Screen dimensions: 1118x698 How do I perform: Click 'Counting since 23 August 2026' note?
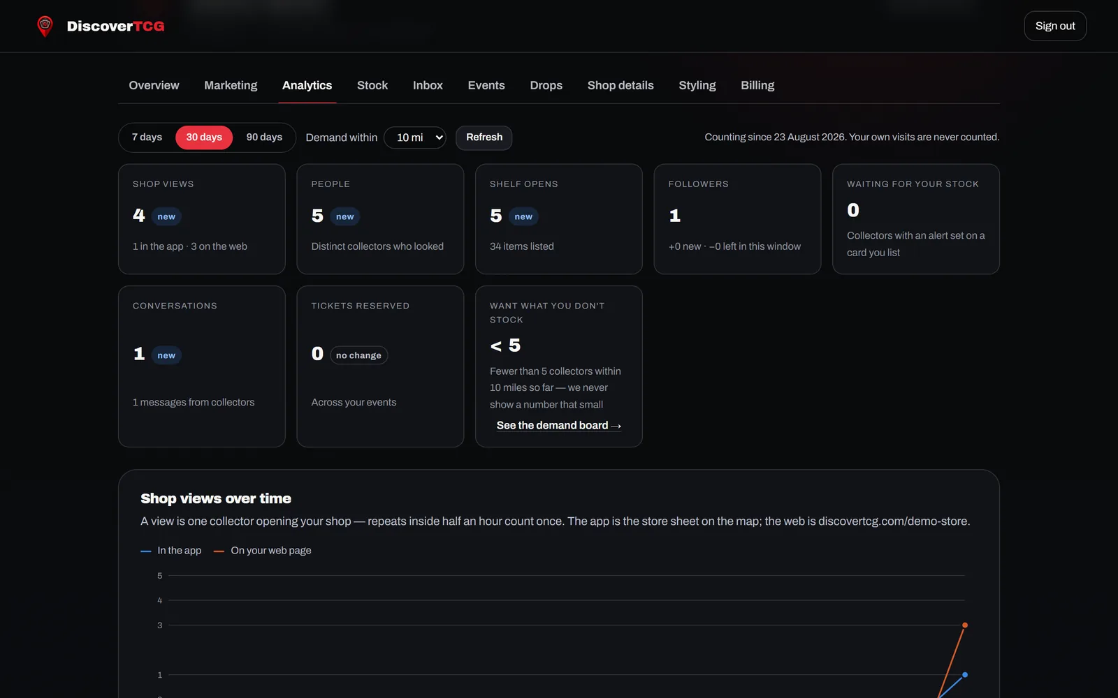852,138
